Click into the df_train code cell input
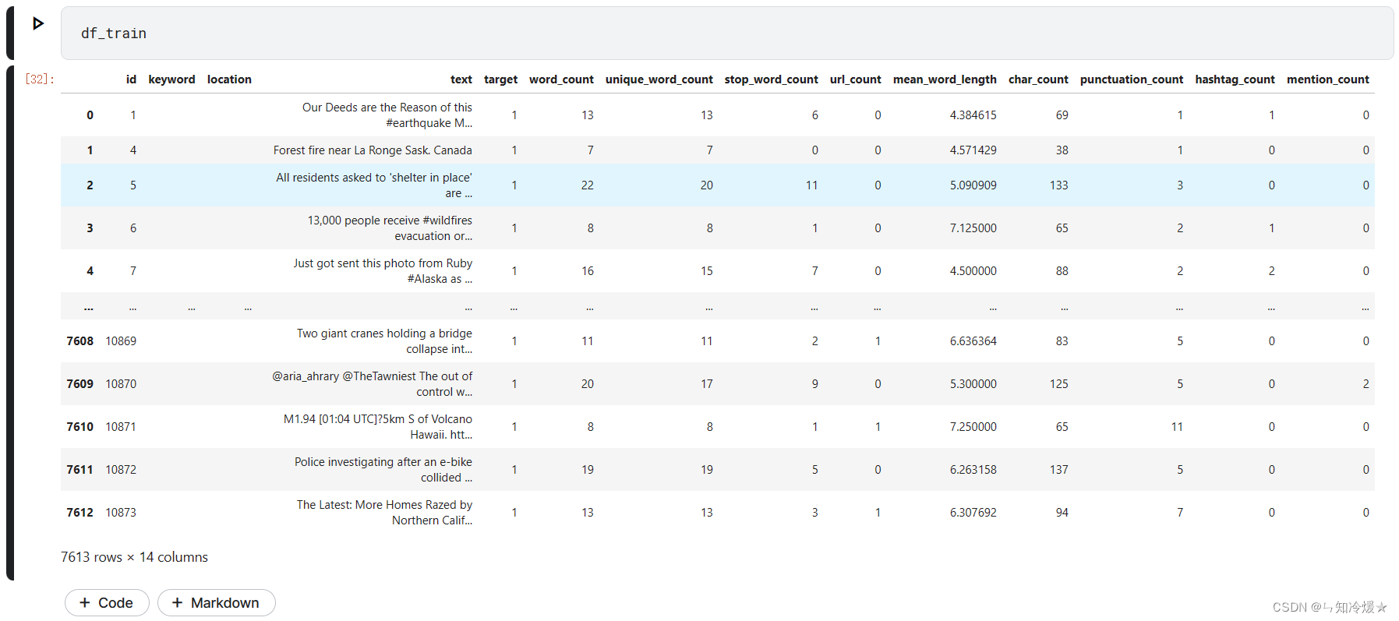Viewport: 1399px width, 621px height. [726, 34]
